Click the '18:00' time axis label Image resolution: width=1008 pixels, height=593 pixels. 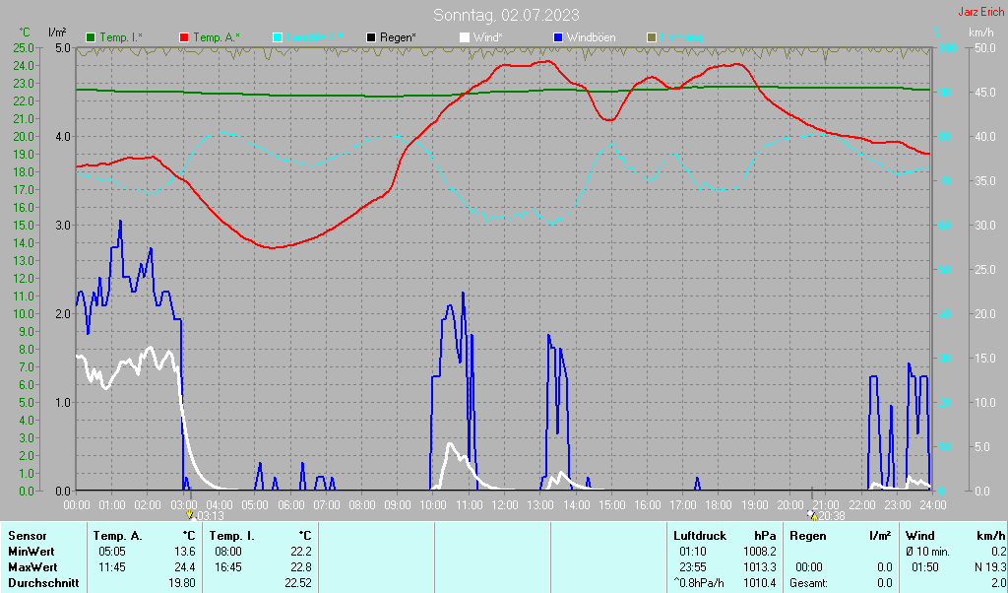[719, 505]
